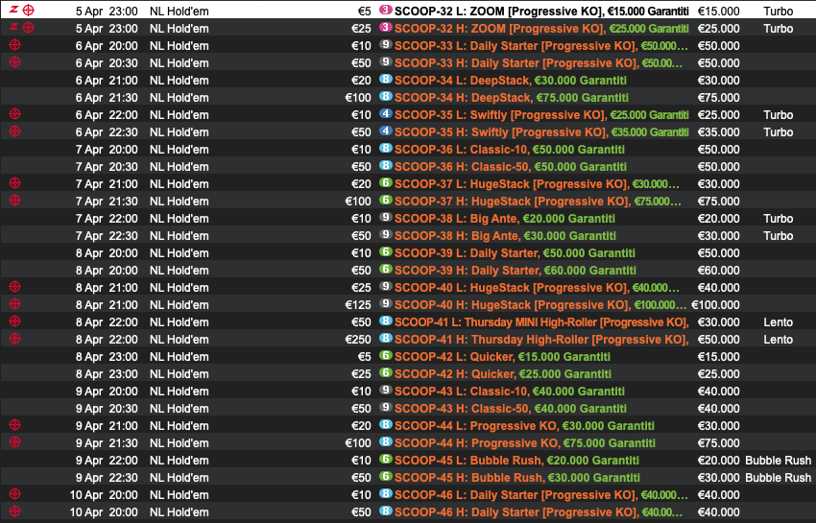Click the knockout target icon for SCOOP-37 L

click(14, 183)
